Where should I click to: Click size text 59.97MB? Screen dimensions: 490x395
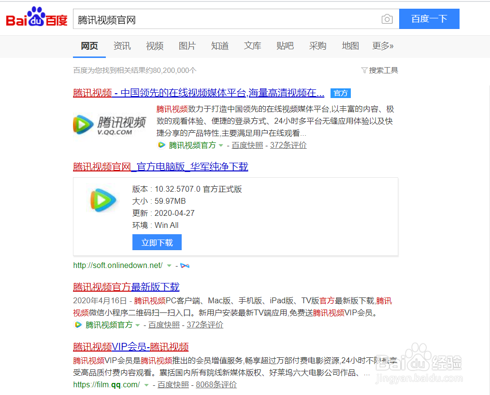tap(170, 201)
